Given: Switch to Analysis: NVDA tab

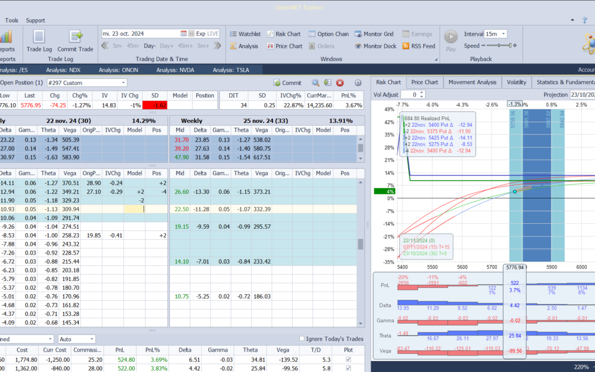Looking at the screenshot, I should pos(175,70).
